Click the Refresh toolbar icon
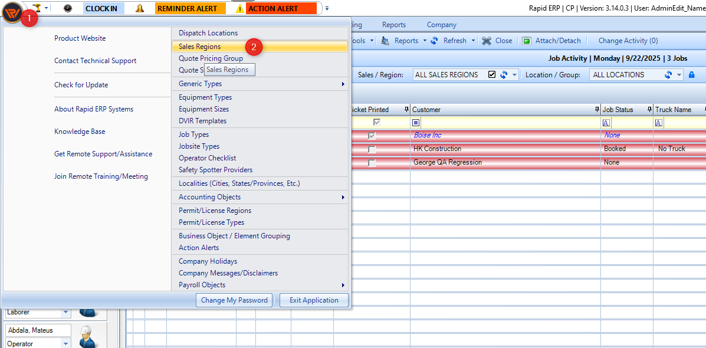The height and width of the screenshot is (348, 706). pyautogui.click(x=435, y=41)
